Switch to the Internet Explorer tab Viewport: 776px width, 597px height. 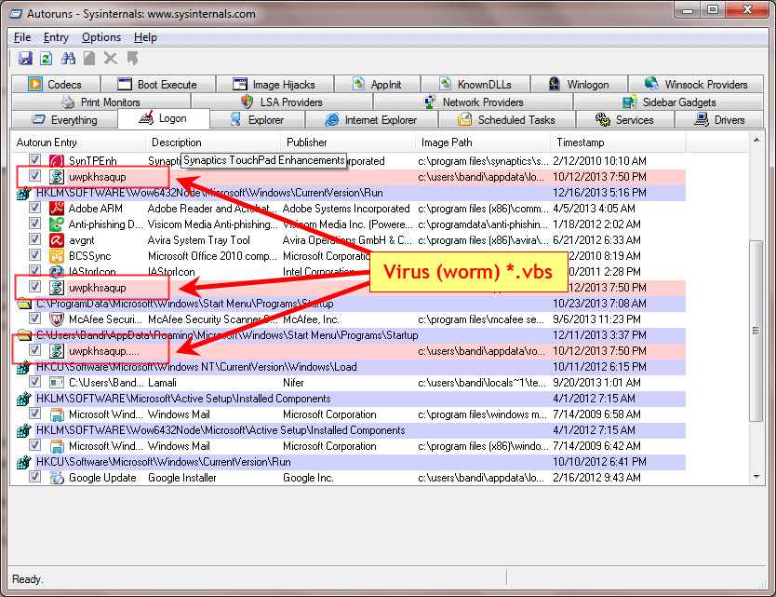(x=371, y=120)
